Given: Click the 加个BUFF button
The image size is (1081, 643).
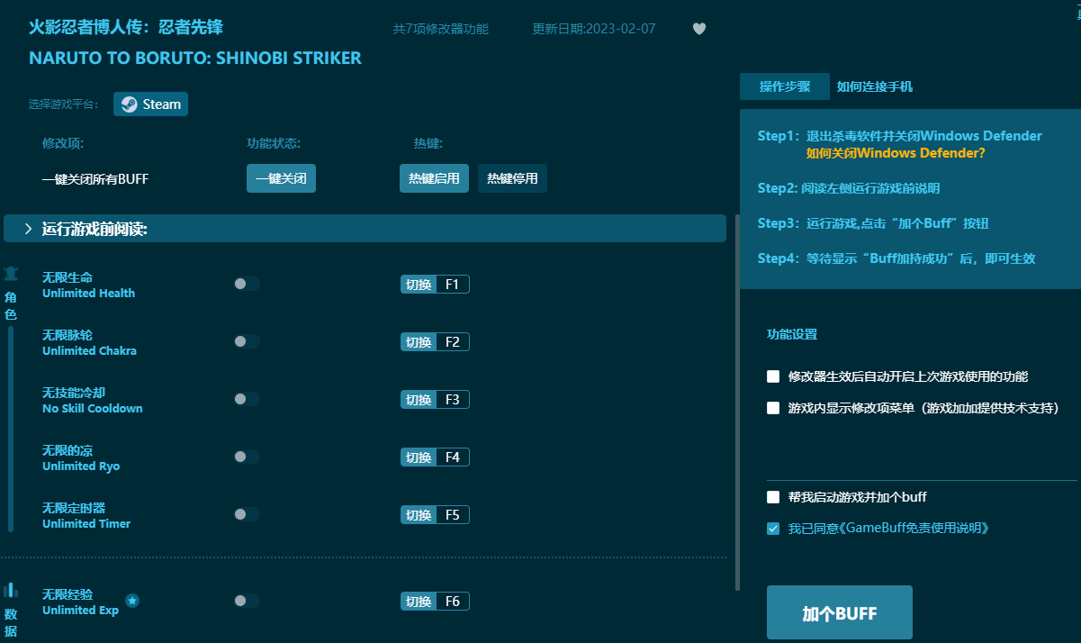Looking at the screenshot, I should pos(840,613).
